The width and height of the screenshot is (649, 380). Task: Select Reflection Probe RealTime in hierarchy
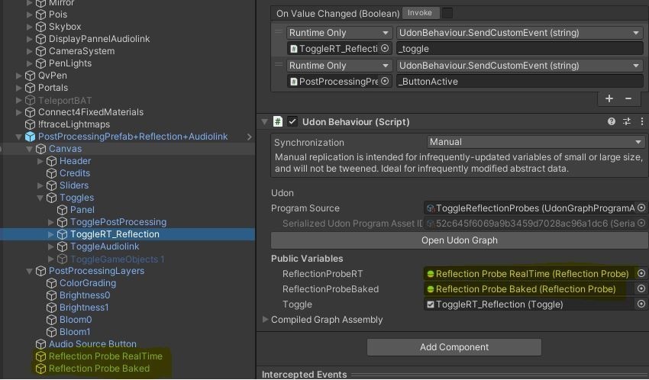105,356
